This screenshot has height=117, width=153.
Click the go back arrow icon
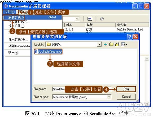106,44
